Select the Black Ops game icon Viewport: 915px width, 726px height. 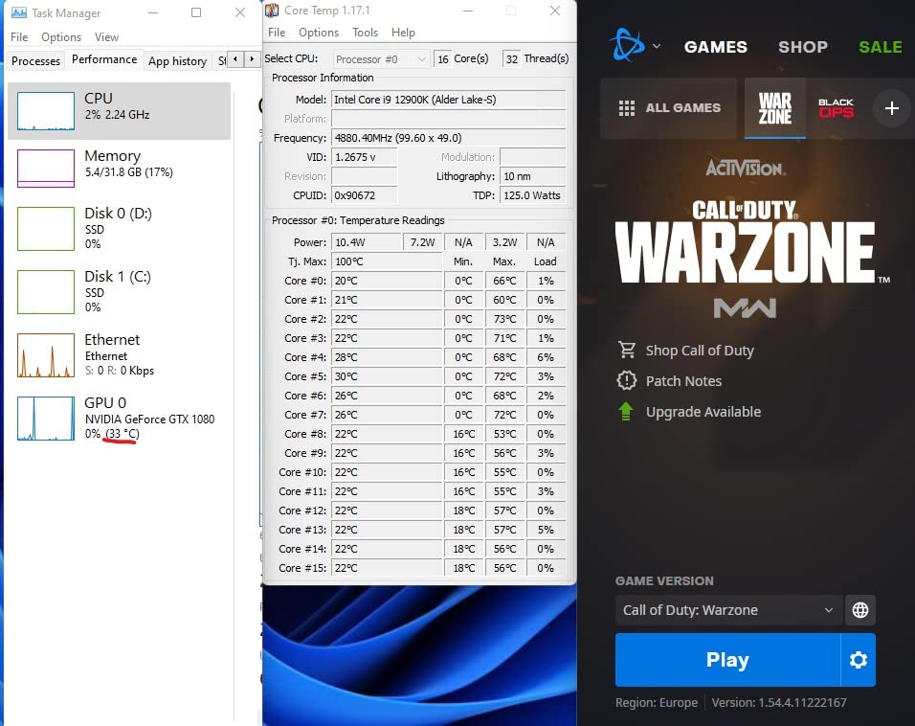pos(836,108)
